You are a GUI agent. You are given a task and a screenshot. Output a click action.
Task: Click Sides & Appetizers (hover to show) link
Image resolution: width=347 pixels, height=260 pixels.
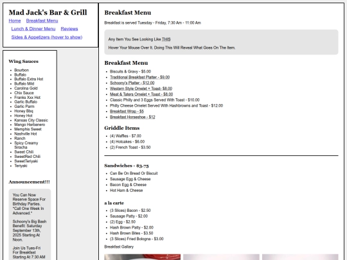pos(47,37)
